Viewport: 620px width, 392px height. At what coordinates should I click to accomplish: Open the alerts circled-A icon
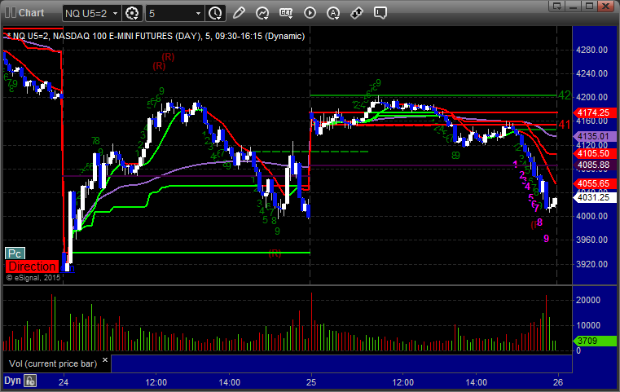coord(333,13)
